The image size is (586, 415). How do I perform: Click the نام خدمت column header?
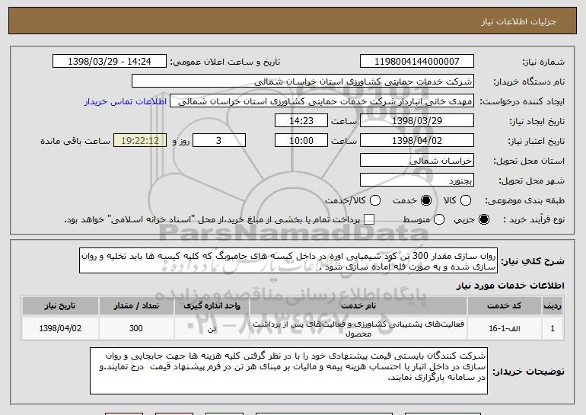[358, 306]
